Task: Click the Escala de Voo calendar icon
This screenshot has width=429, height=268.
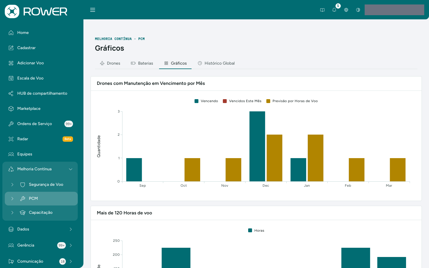Action: pos(11,78)
